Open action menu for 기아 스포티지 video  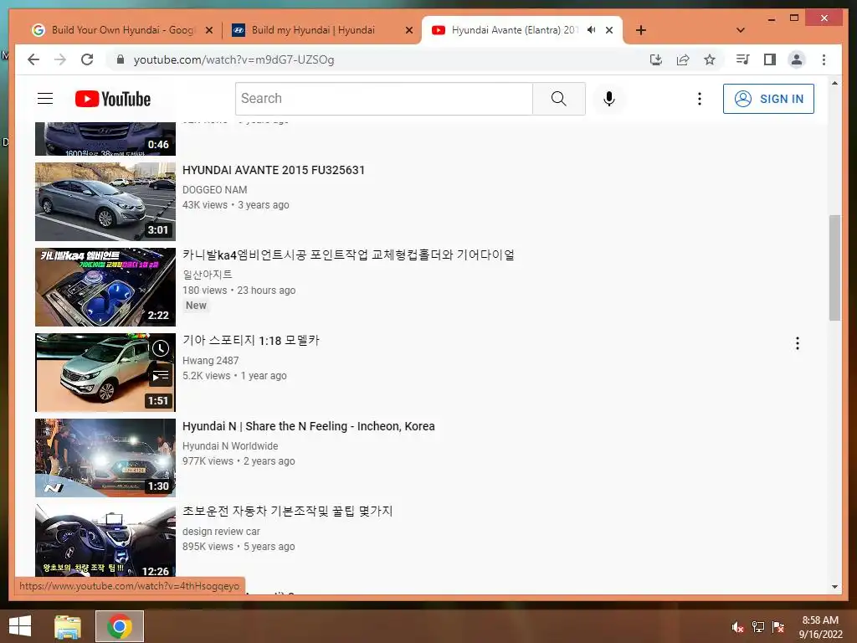pos(798,343)
